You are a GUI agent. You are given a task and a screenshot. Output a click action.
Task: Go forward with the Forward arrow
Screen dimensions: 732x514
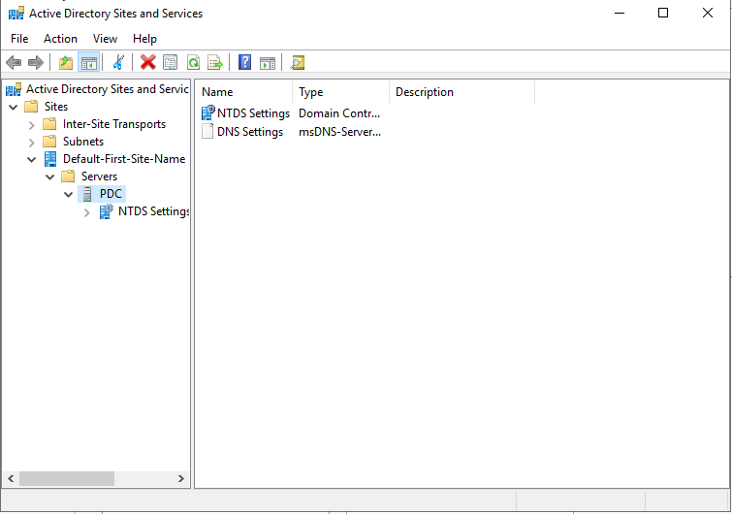pos(36,62)
